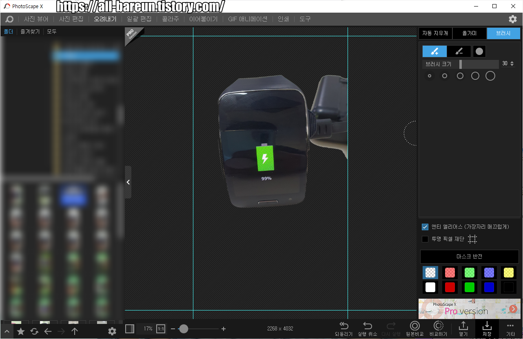Click zoom out minus button

[x=173, y=329]
